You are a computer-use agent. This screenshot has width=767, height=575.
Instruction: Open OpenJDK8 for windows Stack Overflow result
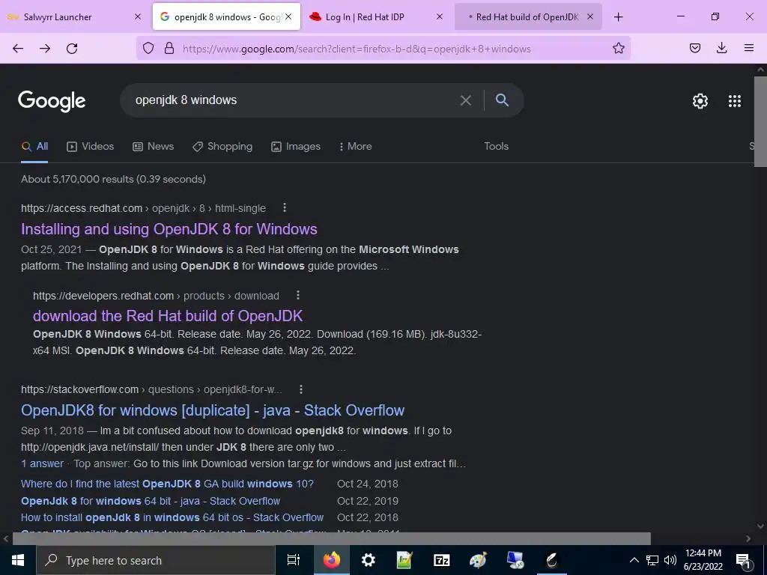coord(213,410)
